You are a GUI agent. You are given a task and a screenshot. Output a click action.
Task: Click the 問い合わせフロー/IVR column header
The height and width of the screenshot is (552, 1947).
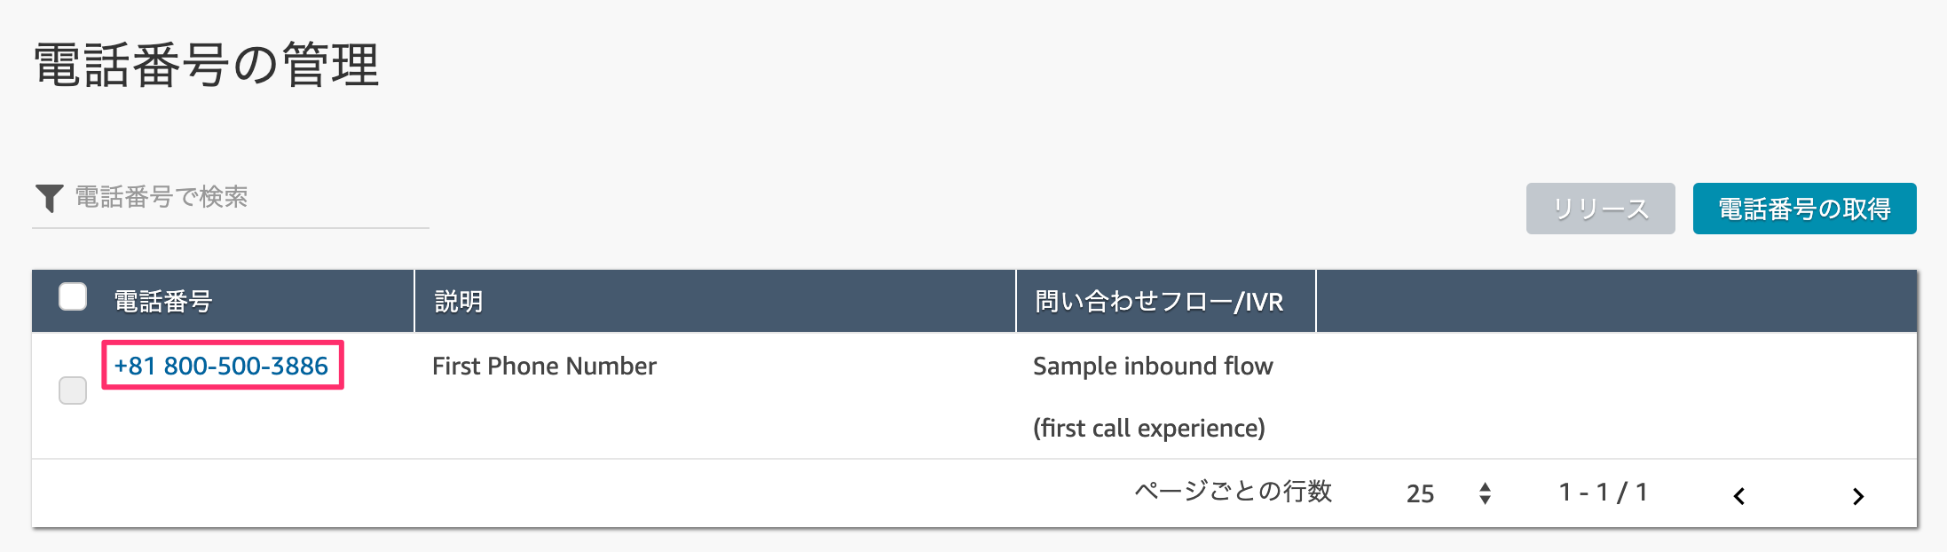click(1159, 302)
